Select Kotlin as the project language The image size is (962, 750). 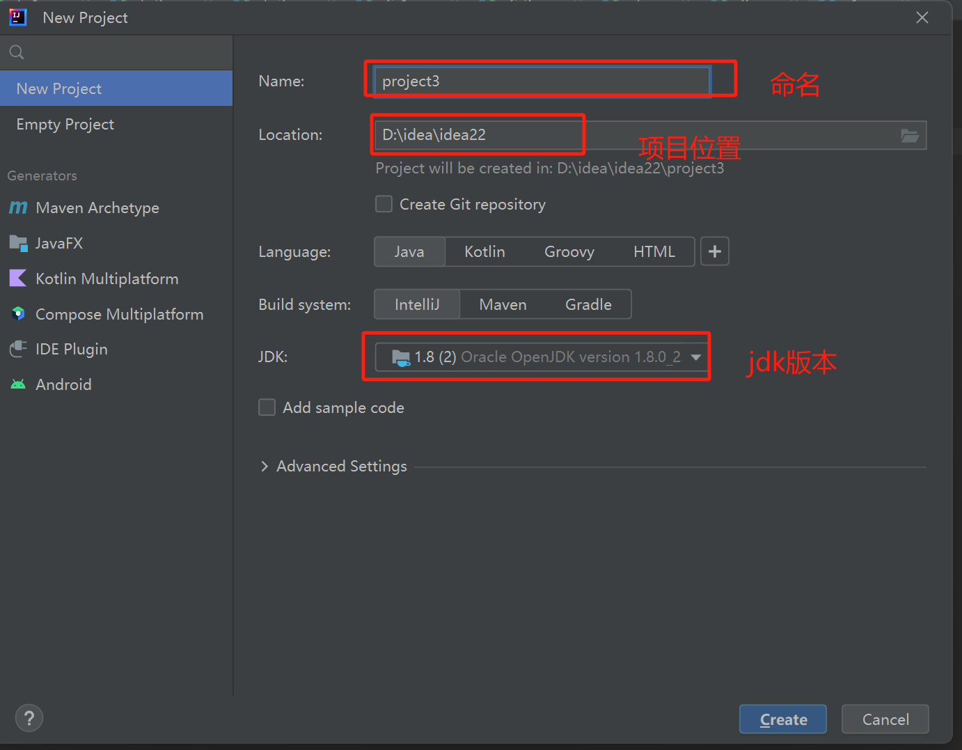click(x=484, y=251)
